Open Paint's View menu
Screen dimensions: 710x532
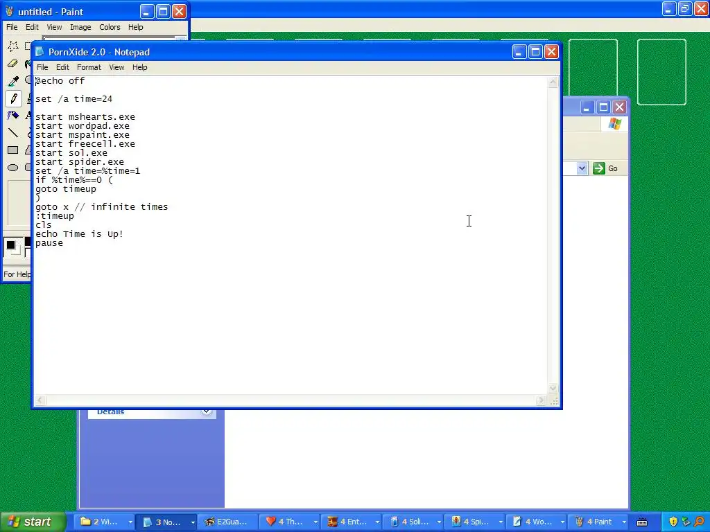[x=54, y=27]
